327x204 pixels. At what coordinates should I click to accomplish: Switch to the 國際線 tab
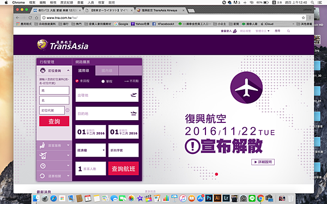(x=84, y=71)
